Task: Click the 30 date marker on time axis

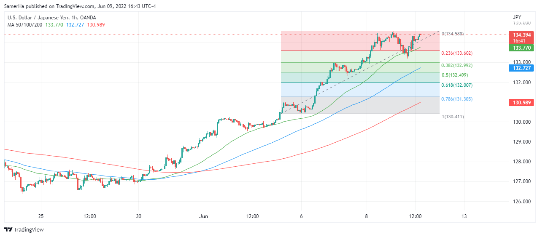Action: coord(139,216)
